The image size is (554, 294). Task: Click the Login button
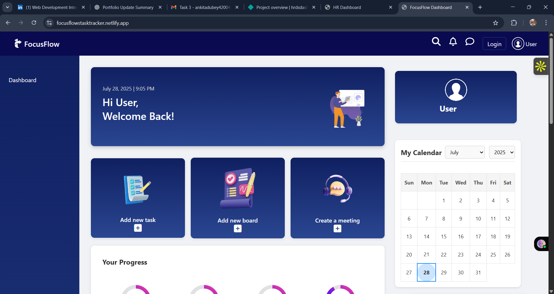494,44
